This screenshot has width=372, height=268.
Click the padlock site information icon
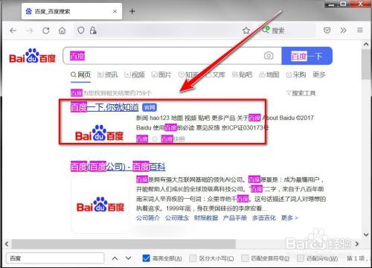coord(93,31)
